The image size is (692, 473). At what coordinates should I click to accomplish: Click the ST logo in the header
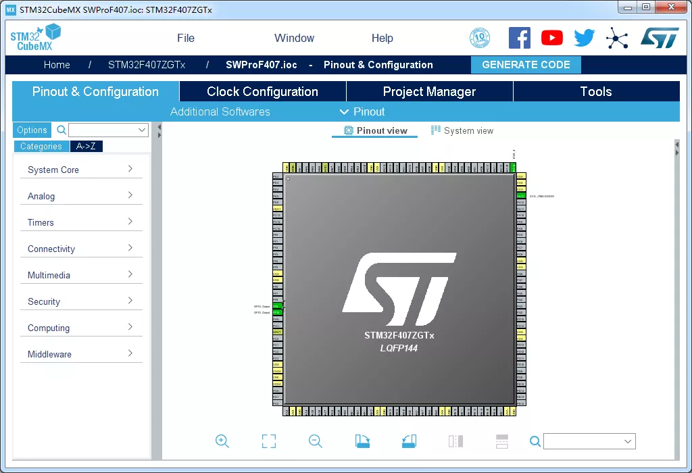[x=660, y=38]
